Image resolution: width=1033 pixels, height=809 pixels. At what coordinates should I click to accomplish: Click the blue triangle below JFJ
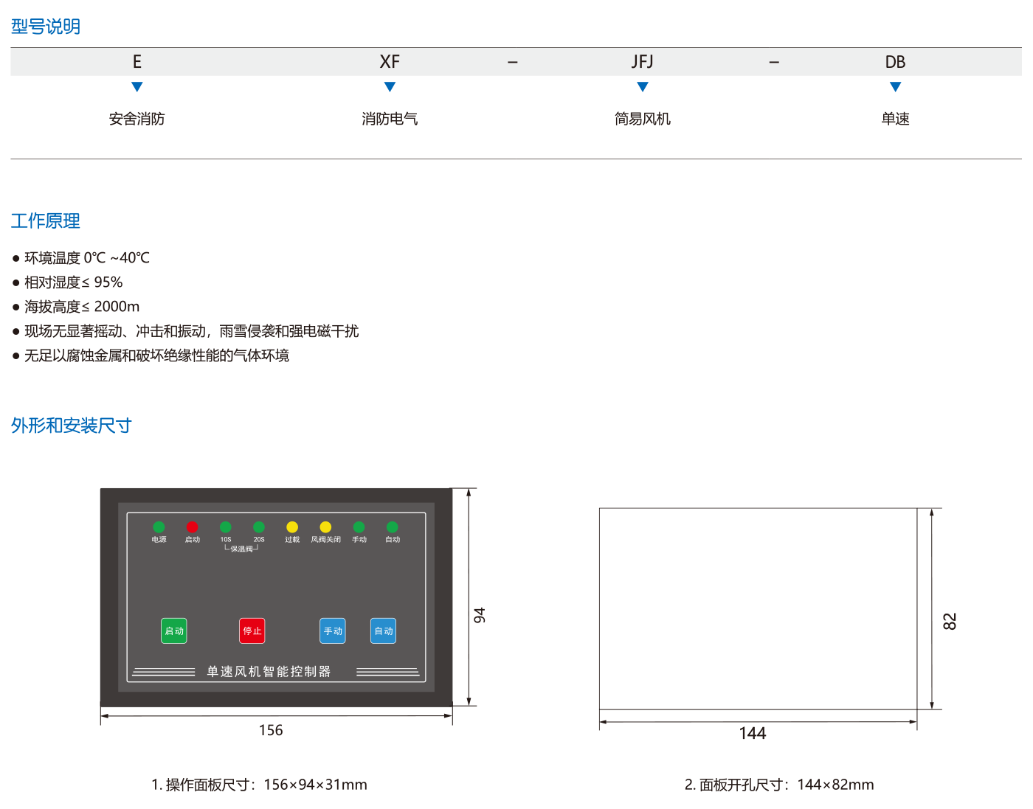click(643, 87)
